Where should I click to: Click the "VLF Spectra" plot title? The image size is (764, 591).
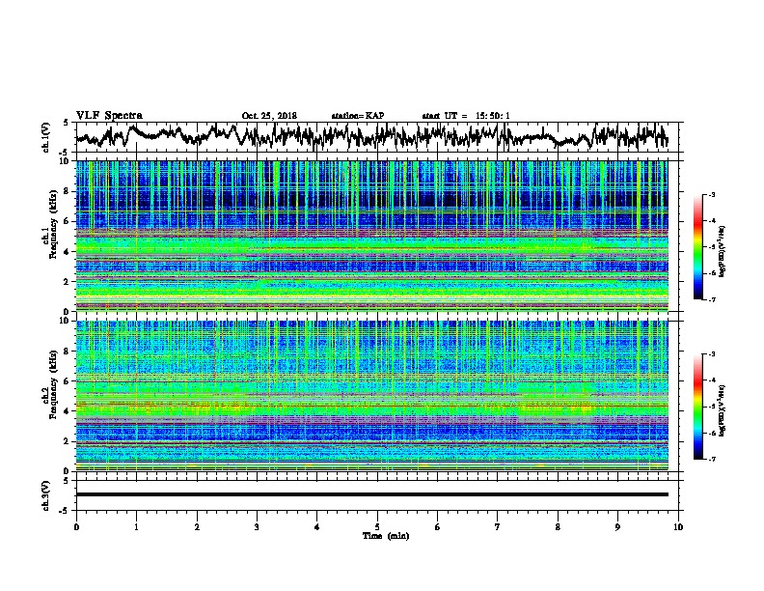click(x=109, y=116)
